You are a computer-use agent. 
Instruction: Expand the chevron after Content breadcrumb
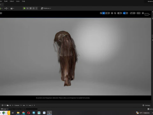pyautogui.click(x=21, y=105)
